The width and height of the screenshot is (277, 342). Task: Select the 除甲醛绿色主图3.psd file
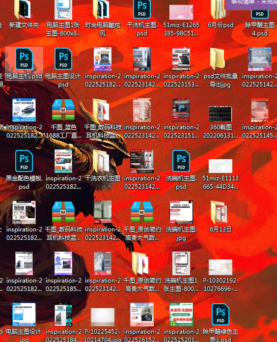(x=220, y=314)
